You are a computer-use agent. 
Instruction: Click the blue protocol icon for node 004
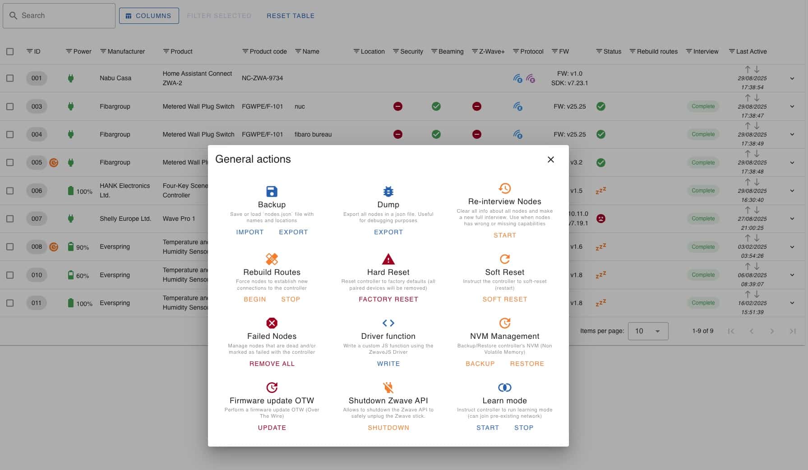pos(518,134)
